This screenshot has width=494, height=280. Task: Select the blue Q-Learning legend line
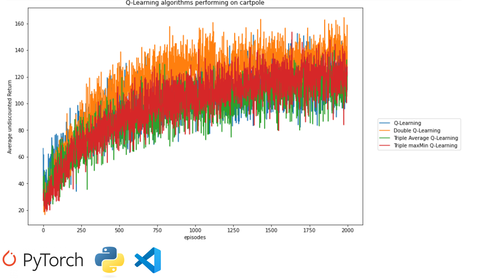point(384,123)
